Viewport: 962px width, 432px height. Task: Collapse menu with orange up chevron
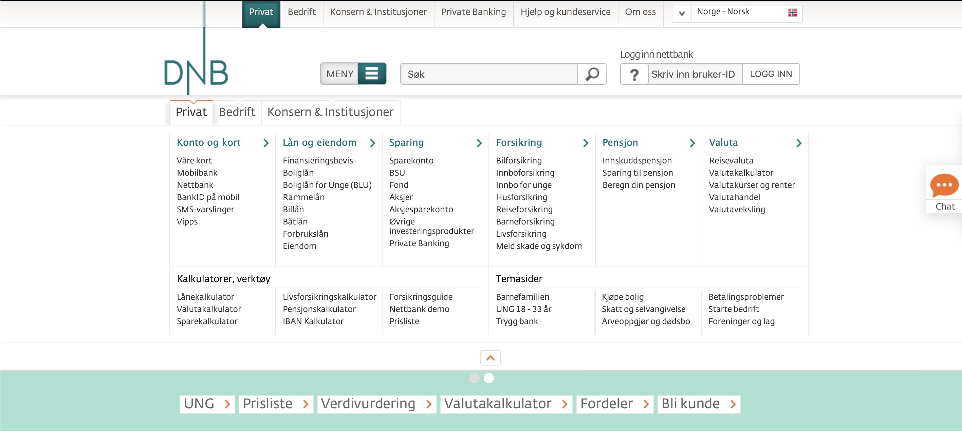(490, 358)
